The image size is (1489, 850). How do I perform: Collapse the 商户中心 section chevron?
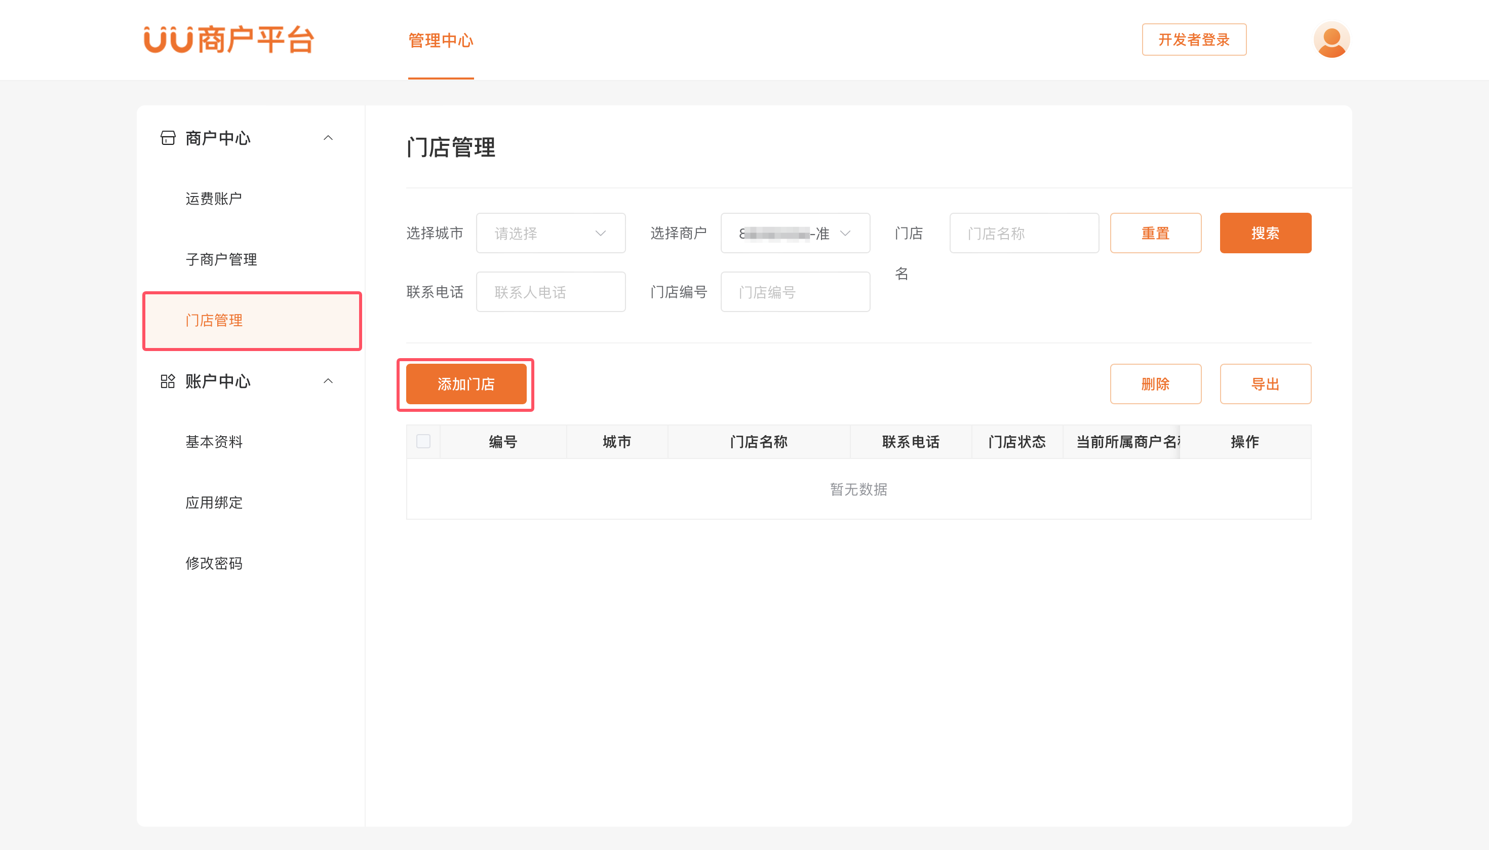[328, 138]
